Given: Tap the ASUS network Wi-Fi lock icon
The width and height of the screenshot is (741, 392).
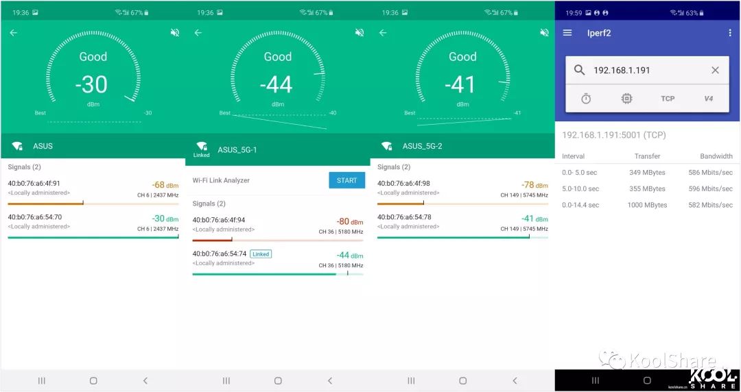Looking at the screenshot, I should point(17,146).
